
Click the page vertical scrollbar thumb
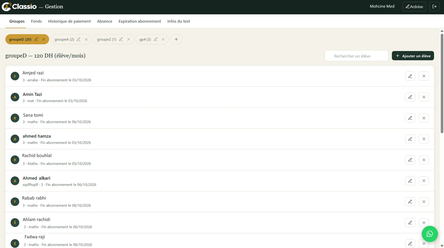442,83
